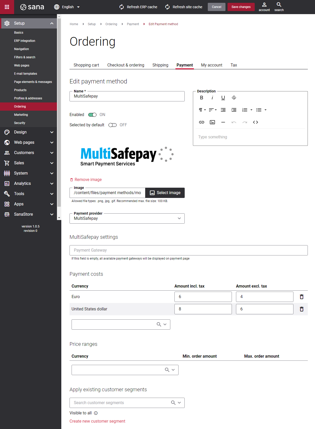
Task: Apply underline formatting in Description editor
Action: tap(223, 98)
